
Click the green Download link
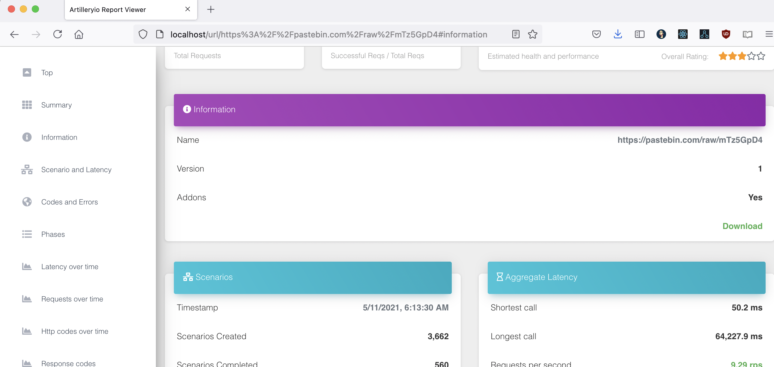pos(742,226)
